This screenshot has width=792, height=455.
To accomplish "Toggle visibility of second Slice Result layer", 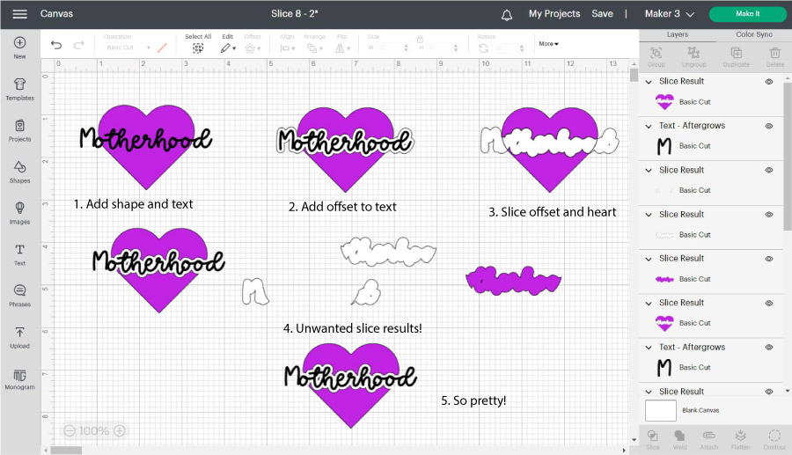I will 769,170.
